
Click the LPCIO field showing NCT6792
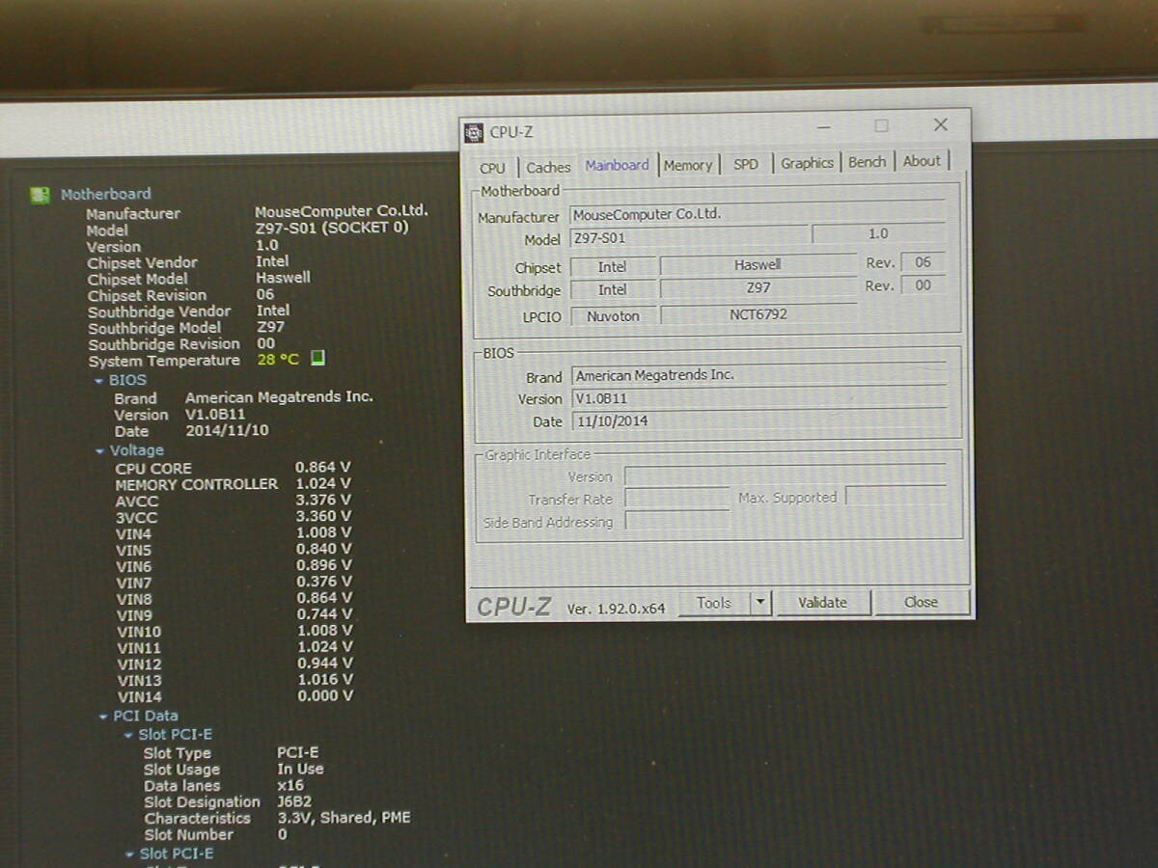[x=758, y=314]
